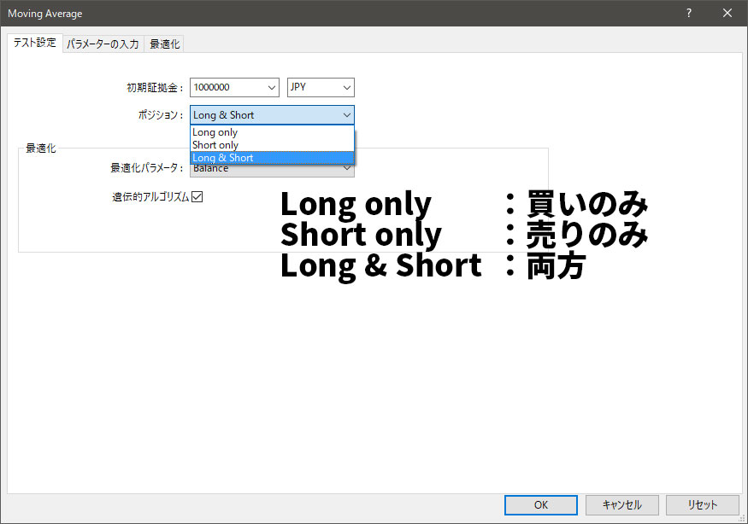Toggle the 遺伝的アルゴリズム checkbox
Image resolution: width=748 pixels, height=524 pixels.
197,196
